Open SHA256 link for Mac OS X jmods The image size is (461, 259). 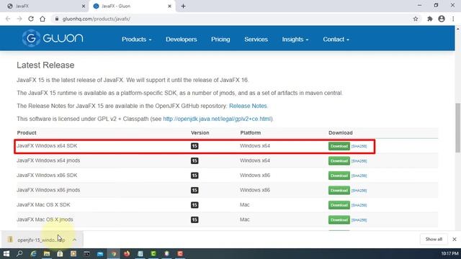tap(359, 219)
